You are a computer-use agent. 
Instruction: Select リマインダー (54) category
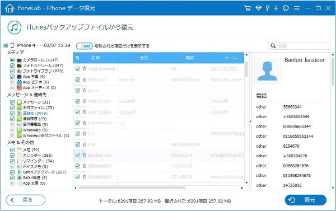[38, 161]
